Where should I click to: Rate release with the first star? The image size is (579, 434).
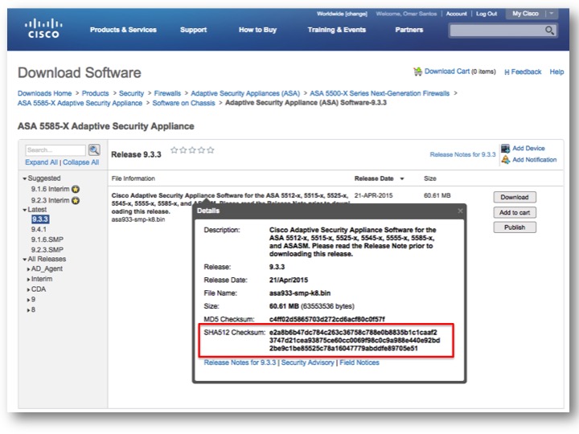pos(175,150)
